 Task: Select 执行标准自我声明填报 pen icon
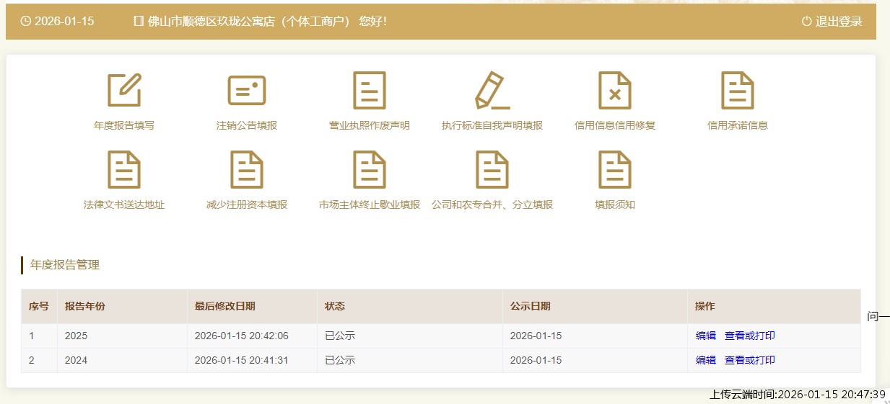pyautogui.click(x=492, y=91)
